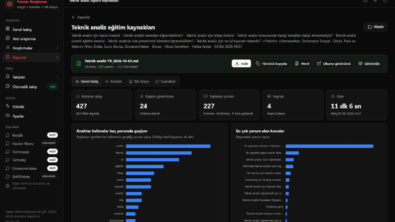Viewport: 395px width, 222px height.
Task: Toggle Reddit source seçili badge
Action: point(52,135)
